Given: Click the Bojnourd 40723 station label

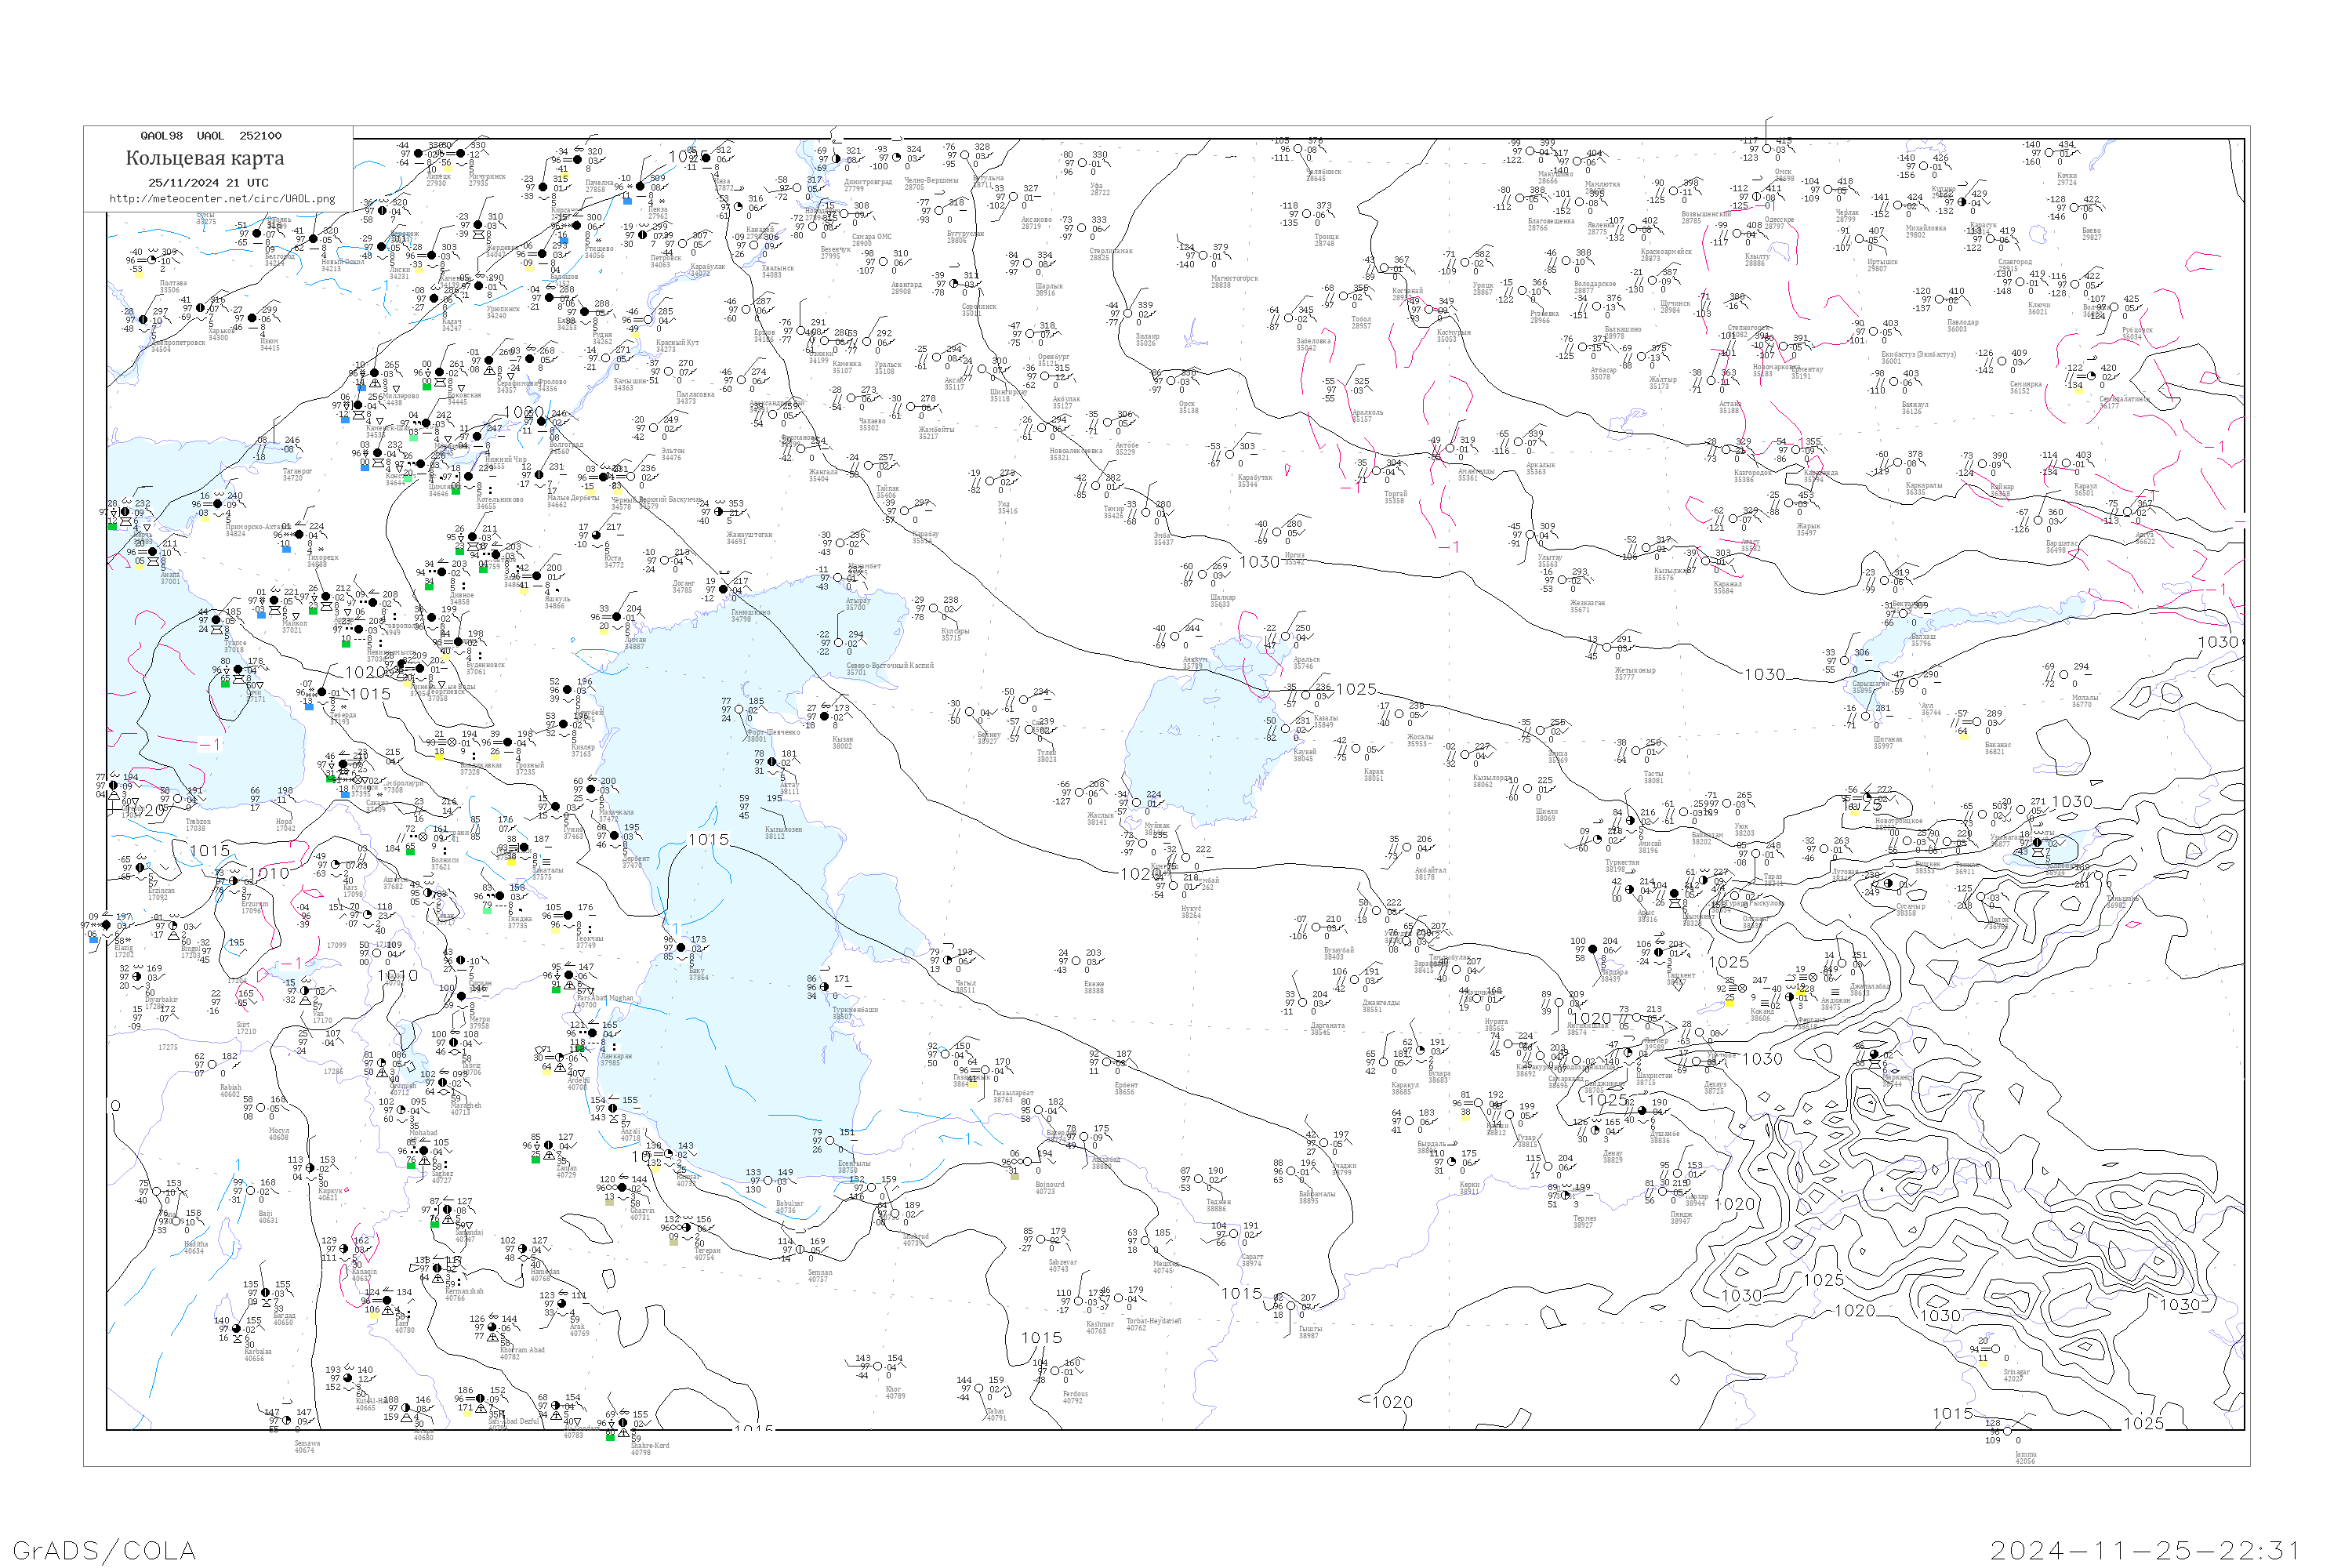Looking at the screenshot, I should coord(1049,1187).
